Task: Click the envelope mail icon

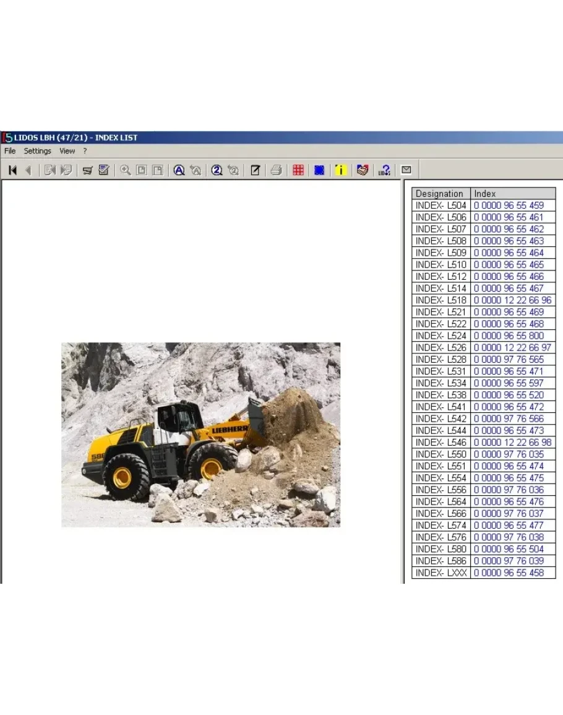Action: pos(406,170)
